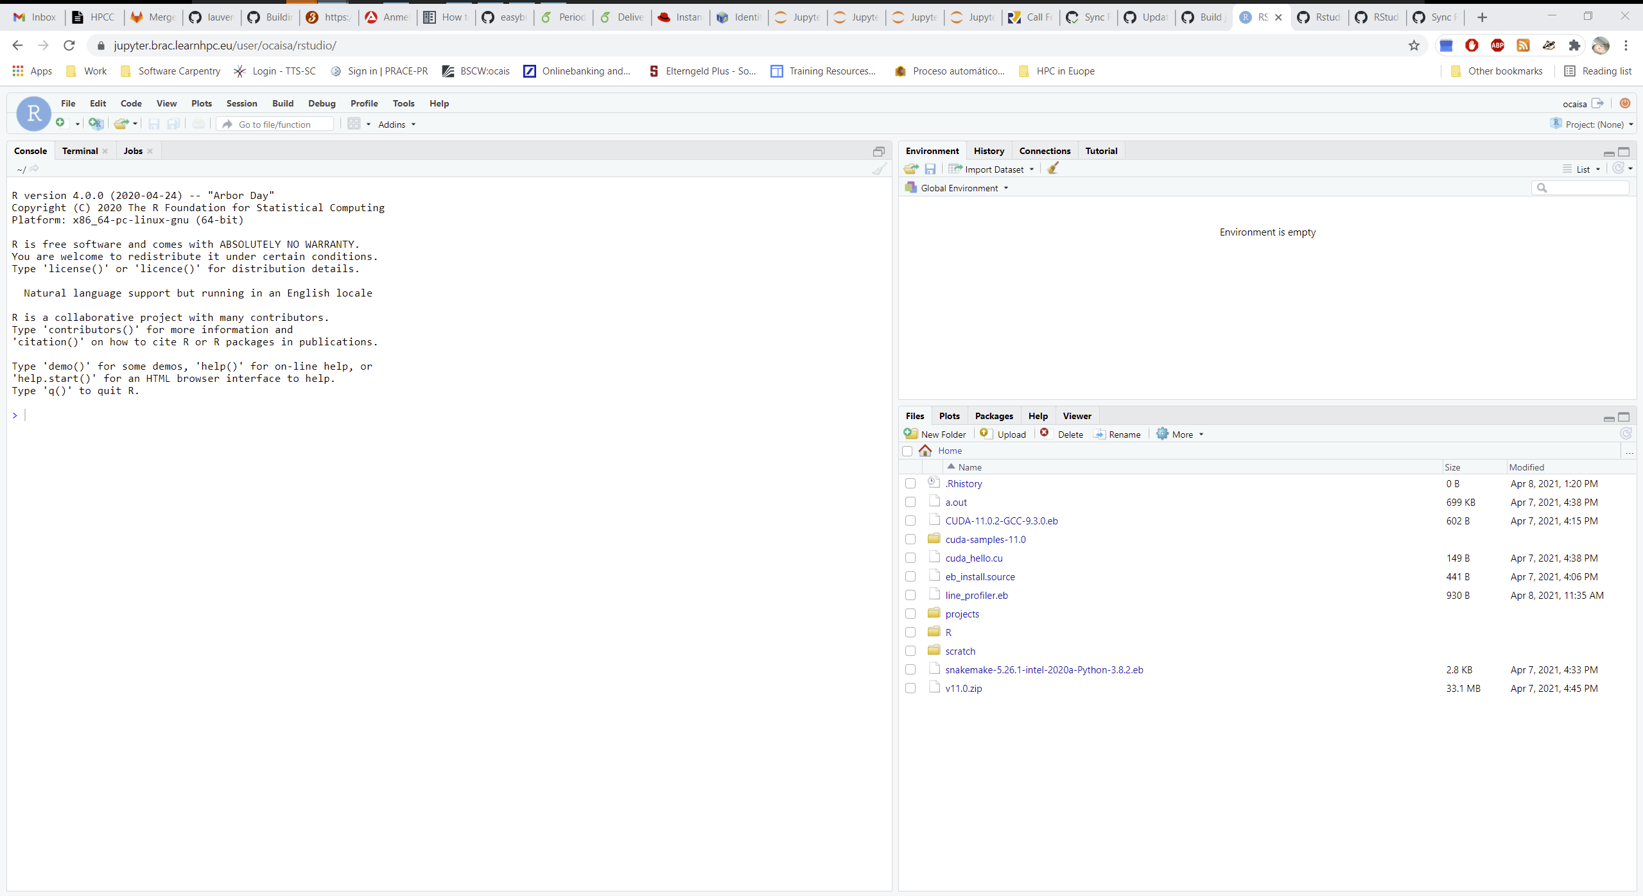
Task: Click the New File plus icon
Action: pos(60,123)
